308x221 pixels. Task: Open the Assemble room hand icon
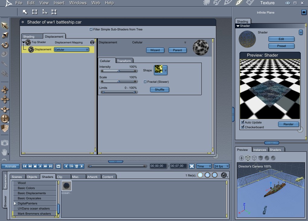pos(207,3)
